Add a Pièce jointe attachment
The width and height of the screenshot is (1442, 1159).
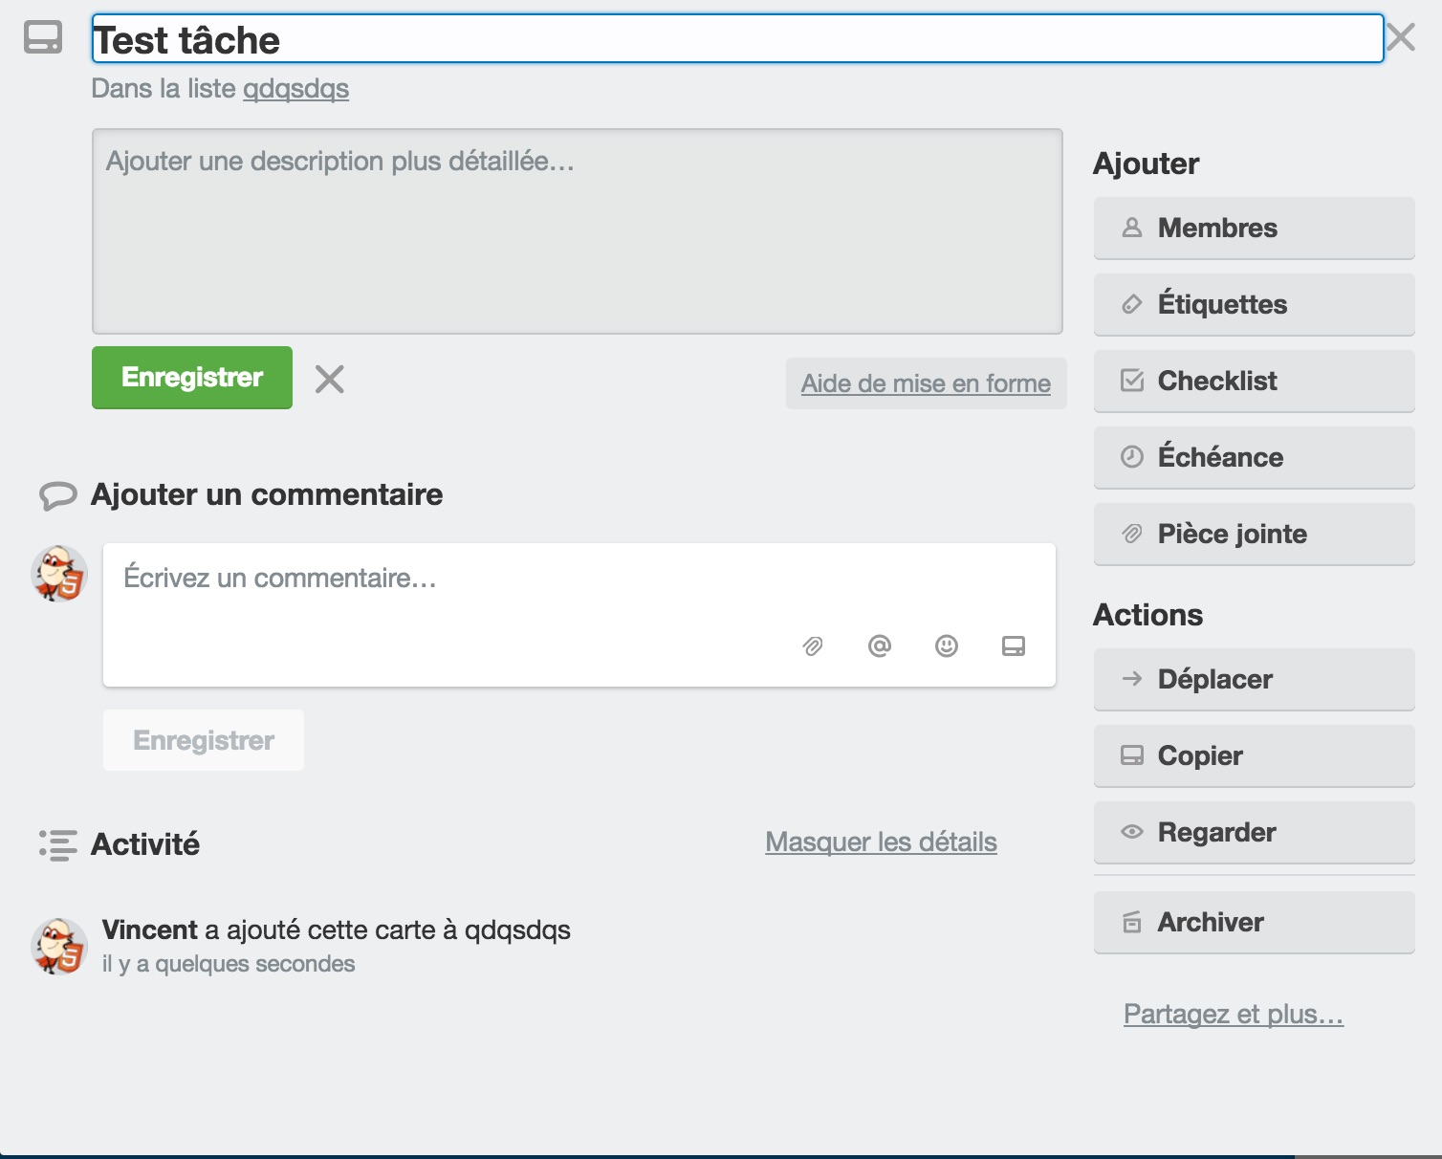[1254, 534]
